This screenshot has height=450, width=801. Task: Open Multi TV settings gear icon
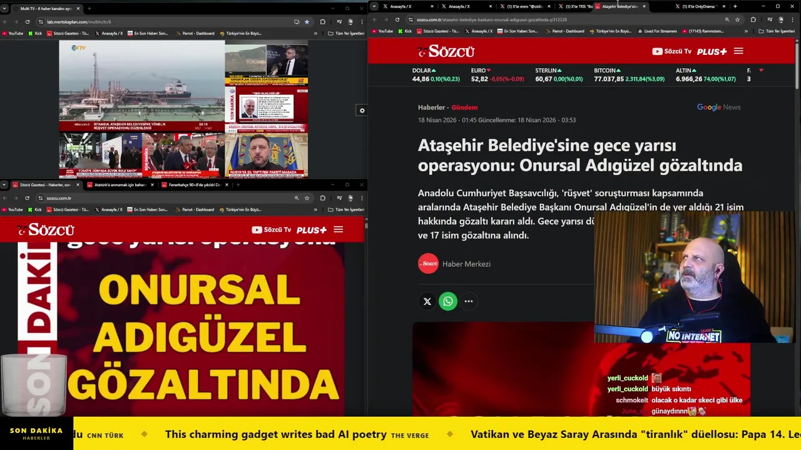coord(362,111)
